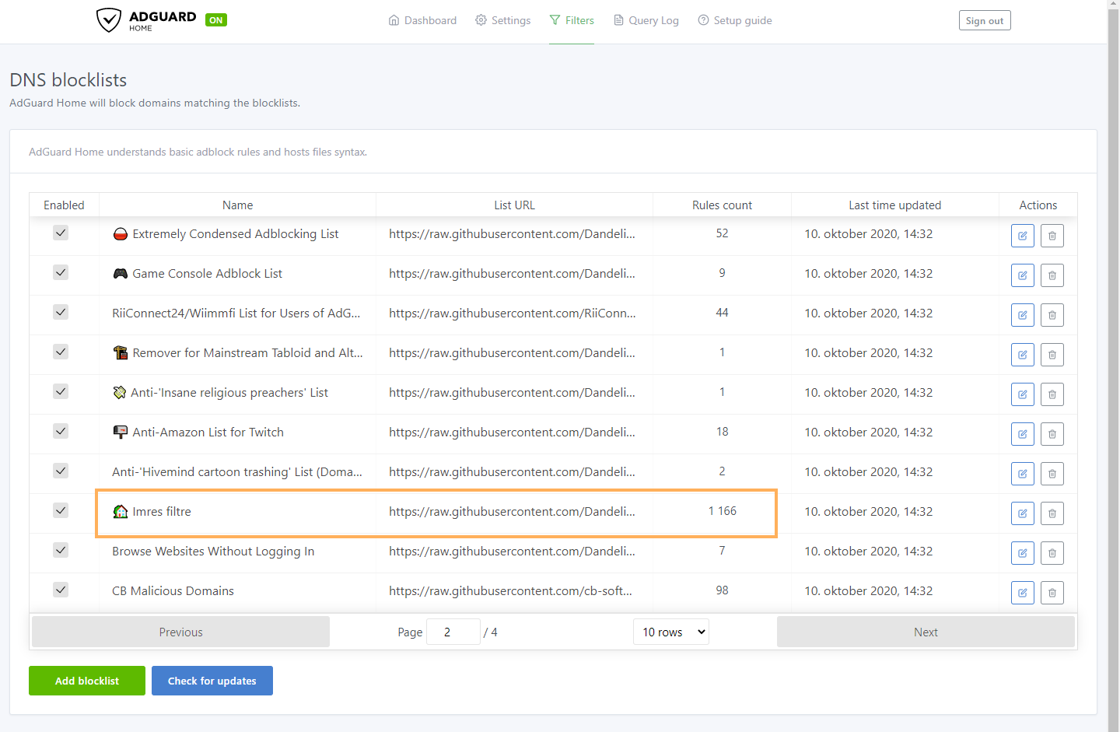Delete the RiiConnect24/Wiimmfi list entry

point(1052,315)
